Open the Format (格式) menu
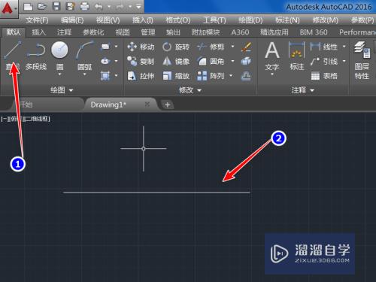 (x=178, y=20)
